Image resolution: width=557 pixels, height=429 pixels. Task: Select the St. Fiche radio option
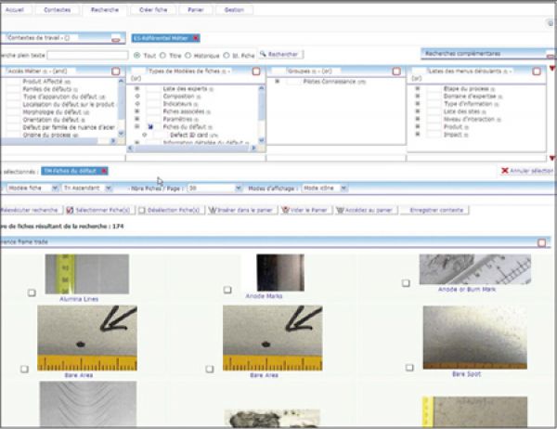pyautogui.click(x=226, y=56)
